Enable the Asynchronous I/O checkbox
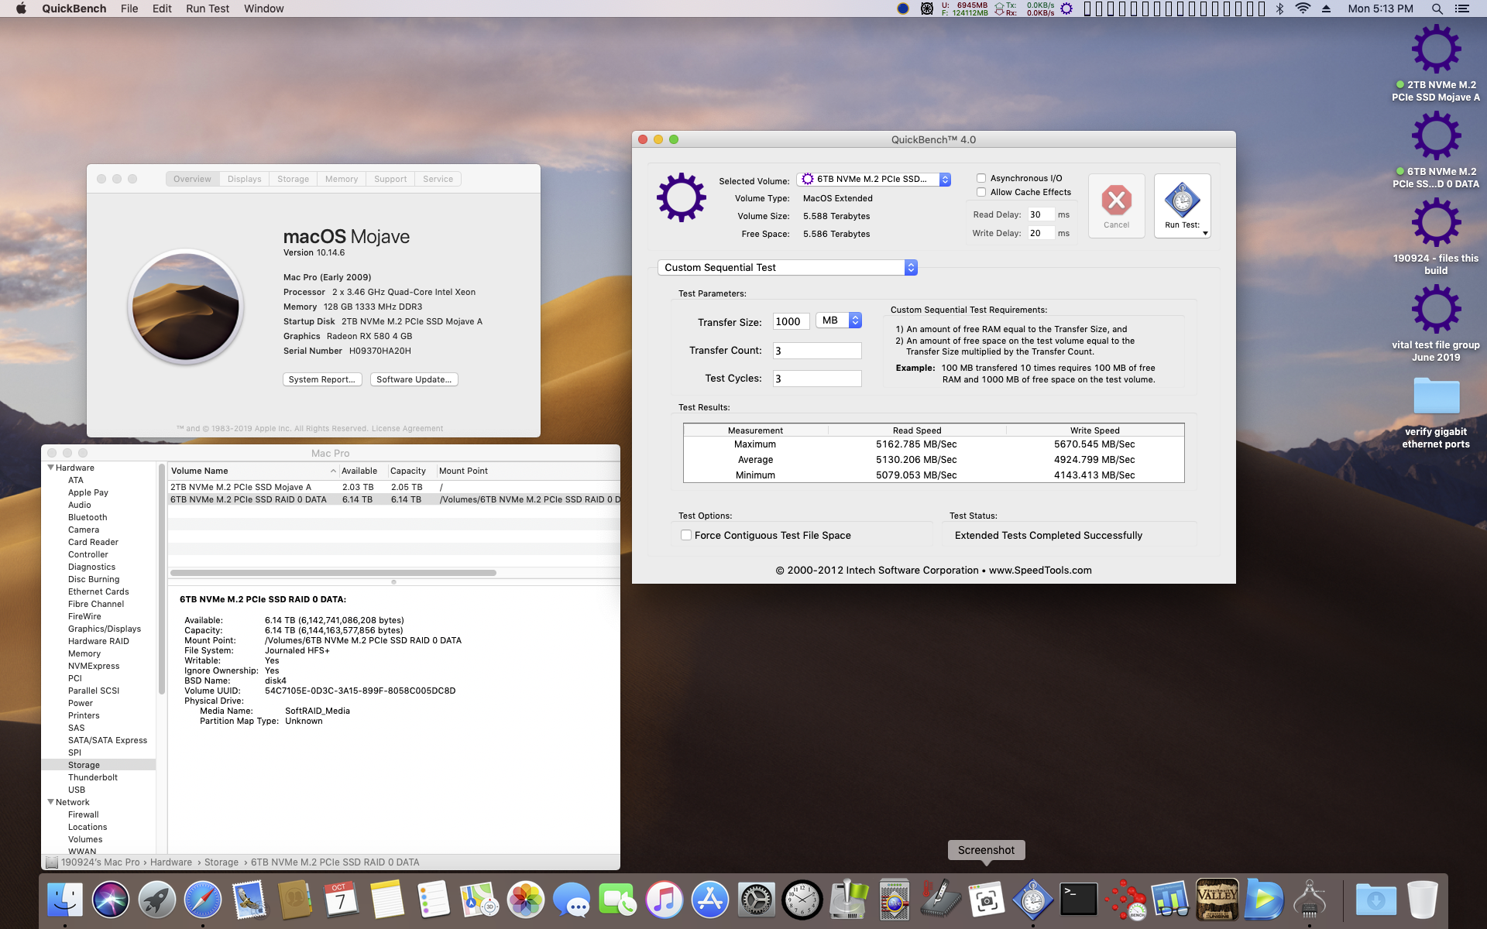This screenshot has width=1487, height=929. tap(981, 178)
